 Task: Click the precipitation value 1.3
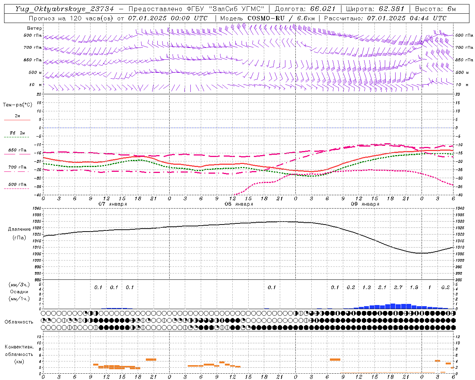367,288
